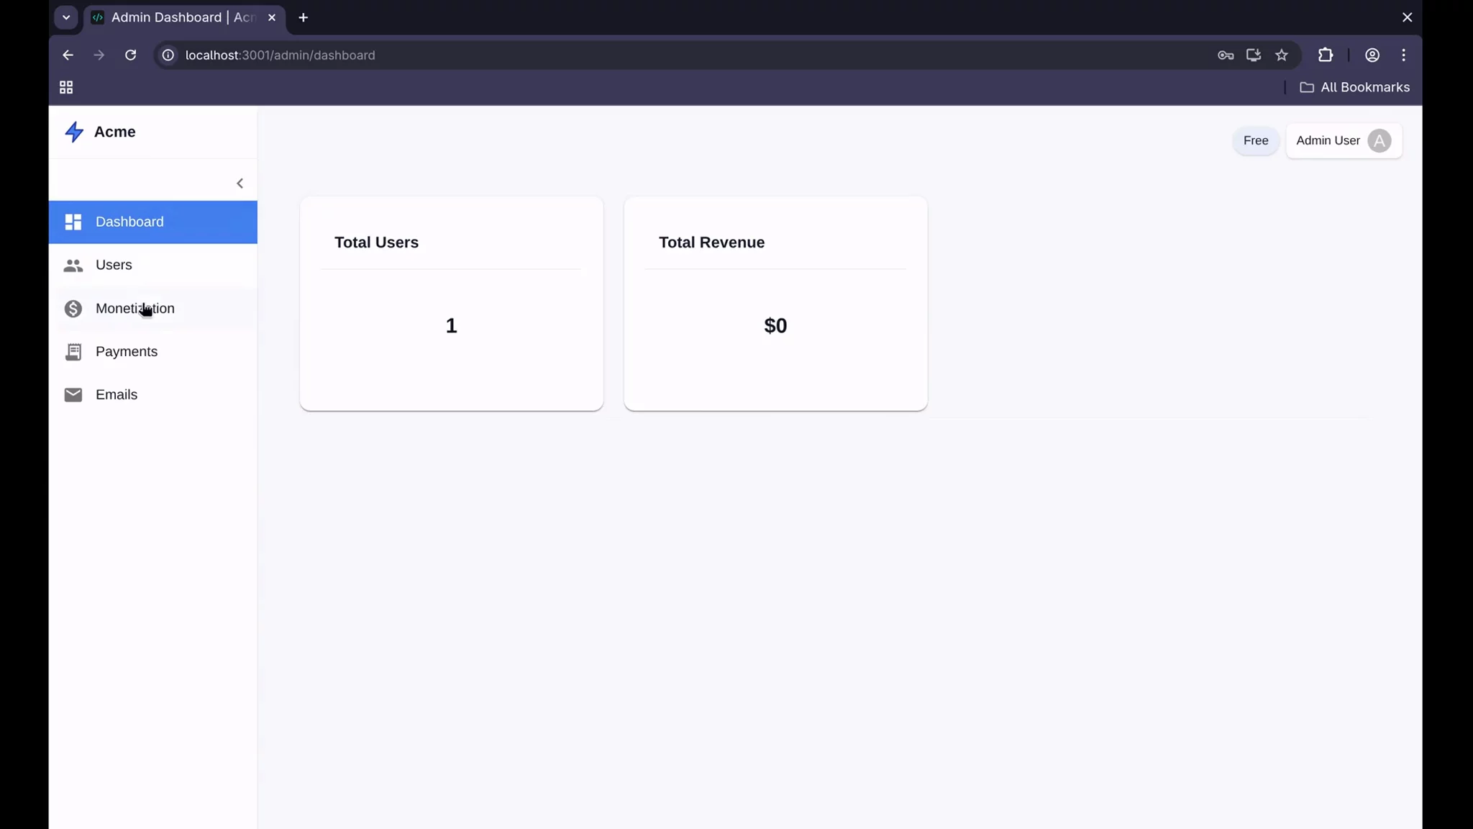Collapse the sidebar with the left chevron
Screen dimensions: 1473x829
click(240, 183)
